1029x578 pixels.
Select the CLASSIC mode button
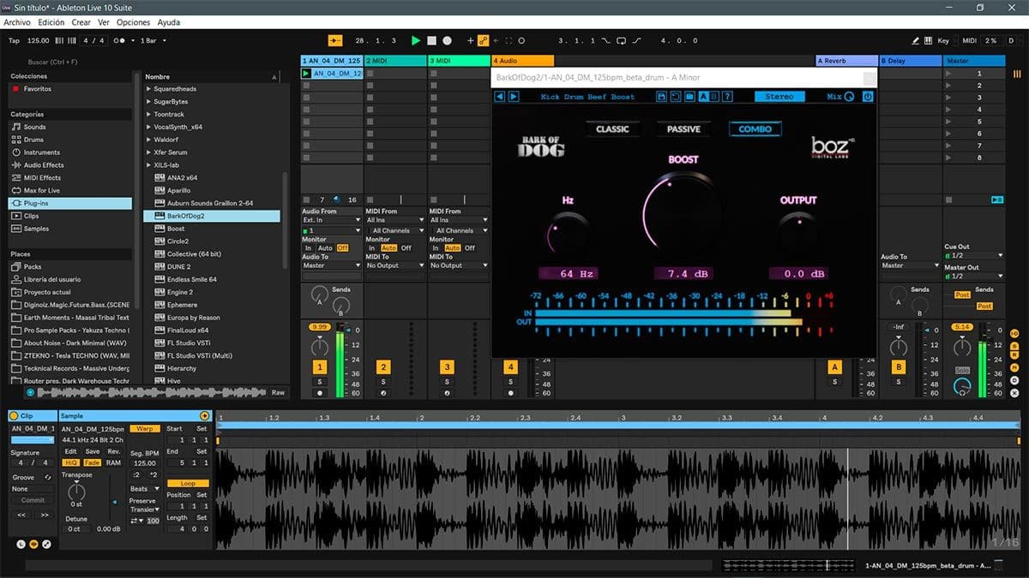pos(612,129)
